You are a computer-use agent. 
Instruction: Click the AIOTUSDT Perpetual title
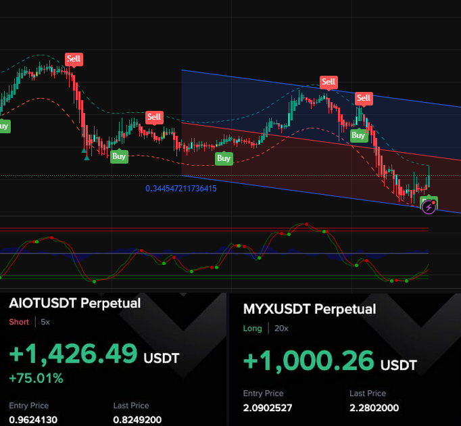click(x=75, y=304)
